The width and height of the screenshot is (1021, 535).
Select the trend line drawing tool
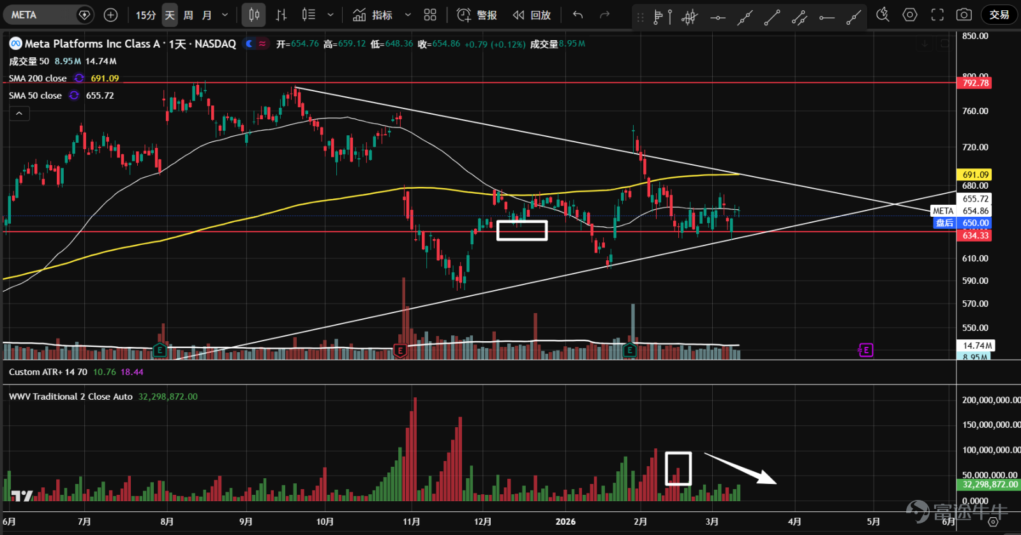click(772, 17)
